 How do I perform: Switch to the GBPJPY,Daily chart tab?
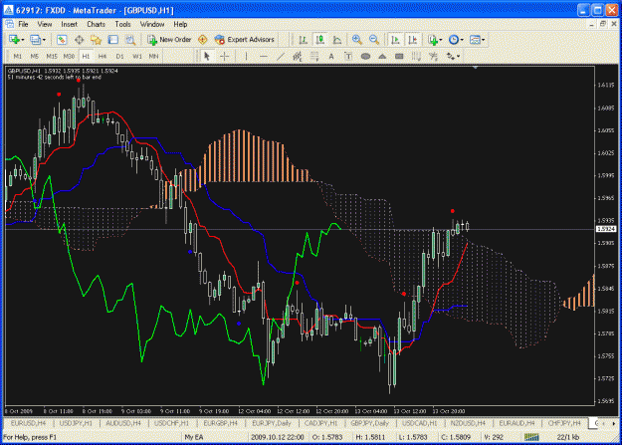point(369,423)
